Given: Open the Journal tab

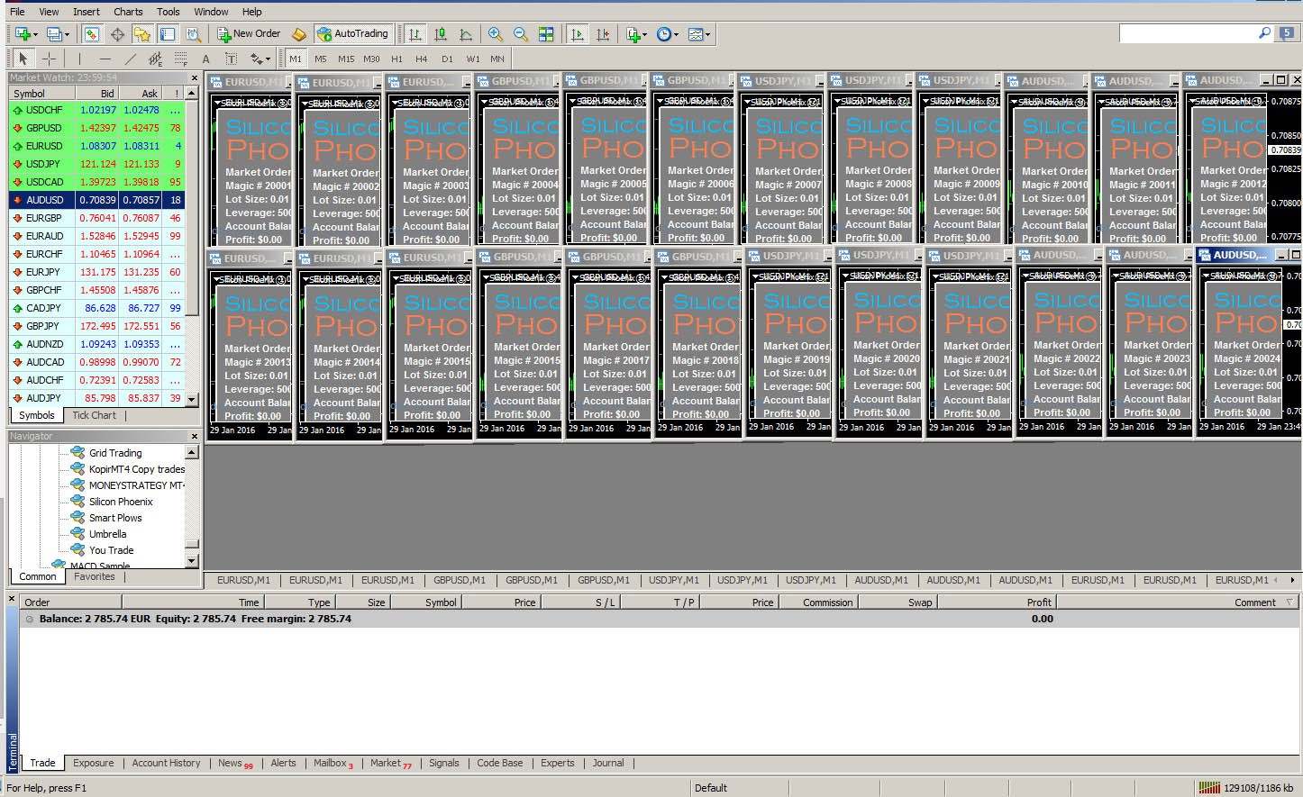Looking at the screenshot, I should (608, 763).
